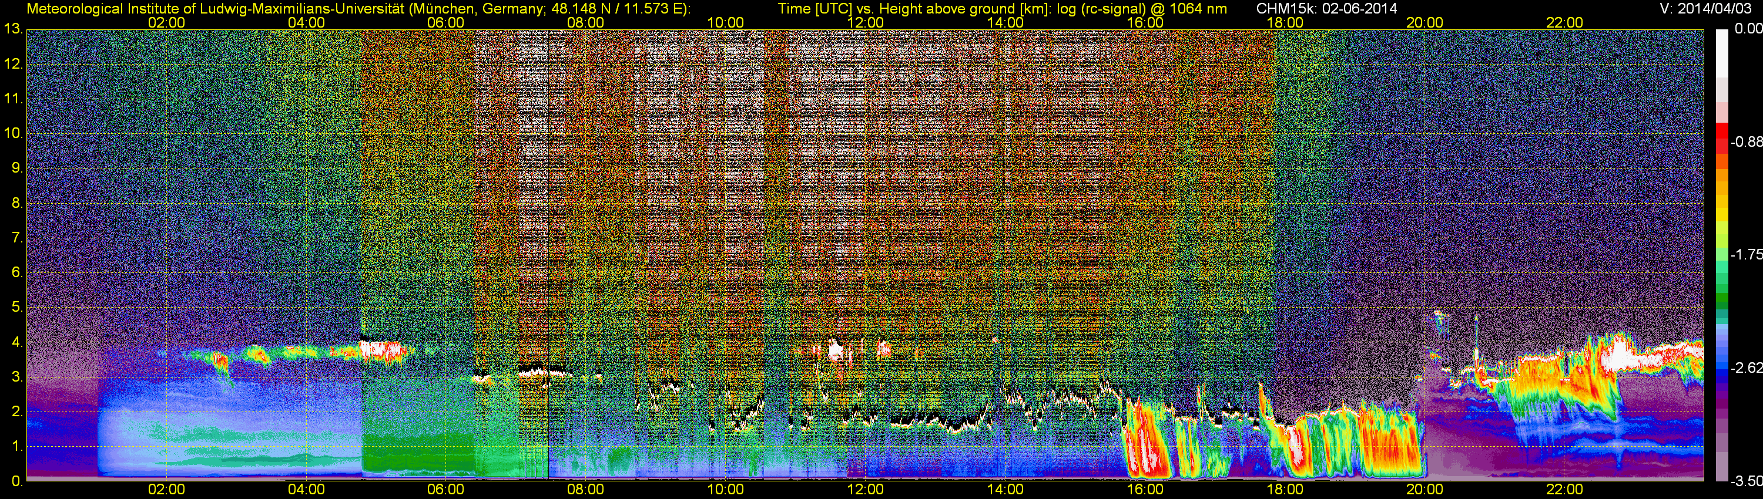Select the 10:00 label on the bottom time axis

[725, 490]
